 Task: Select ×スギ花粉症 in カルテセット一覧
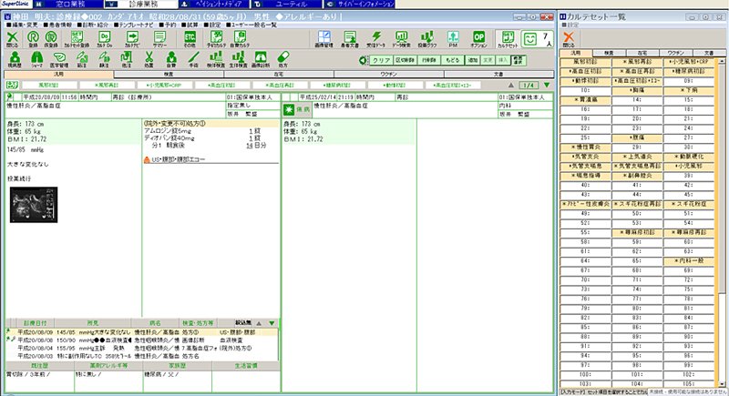pos(688,204)
